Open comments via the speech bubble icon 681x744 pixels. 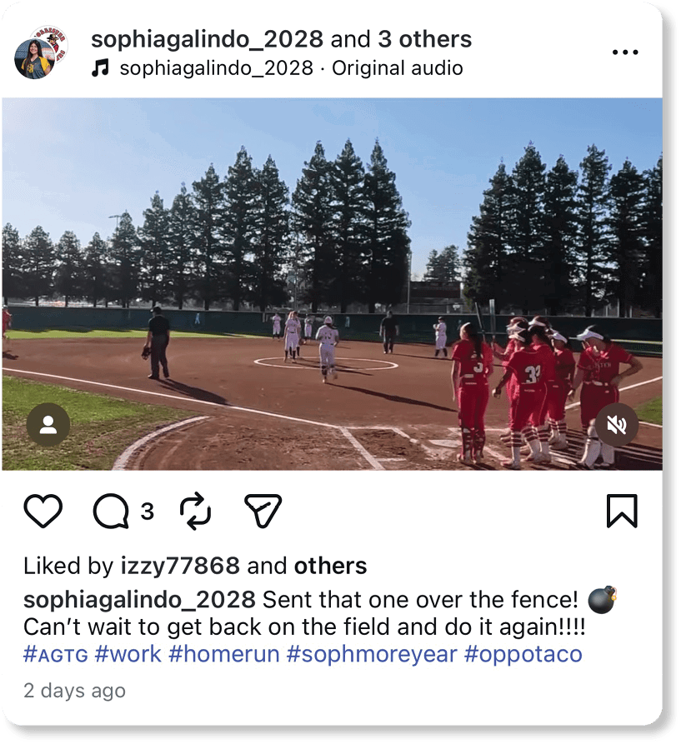[x=111, y=511]
